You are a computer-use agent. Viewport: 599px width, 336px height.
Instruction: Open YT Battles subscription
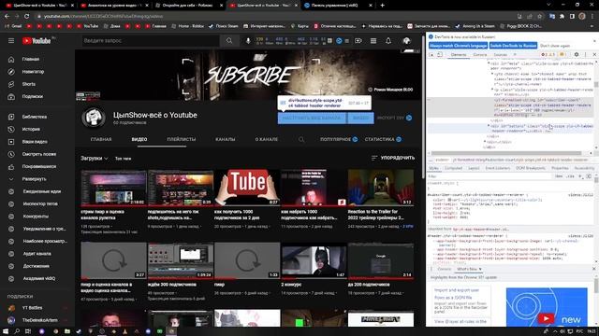coord(32,308)
